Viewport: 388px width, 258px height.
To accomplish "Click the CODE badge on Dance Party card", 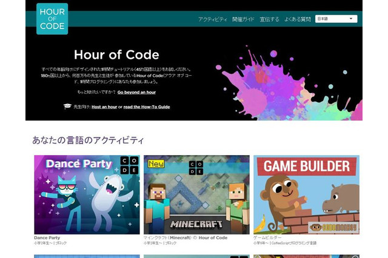I will click(x=129, y=165).
